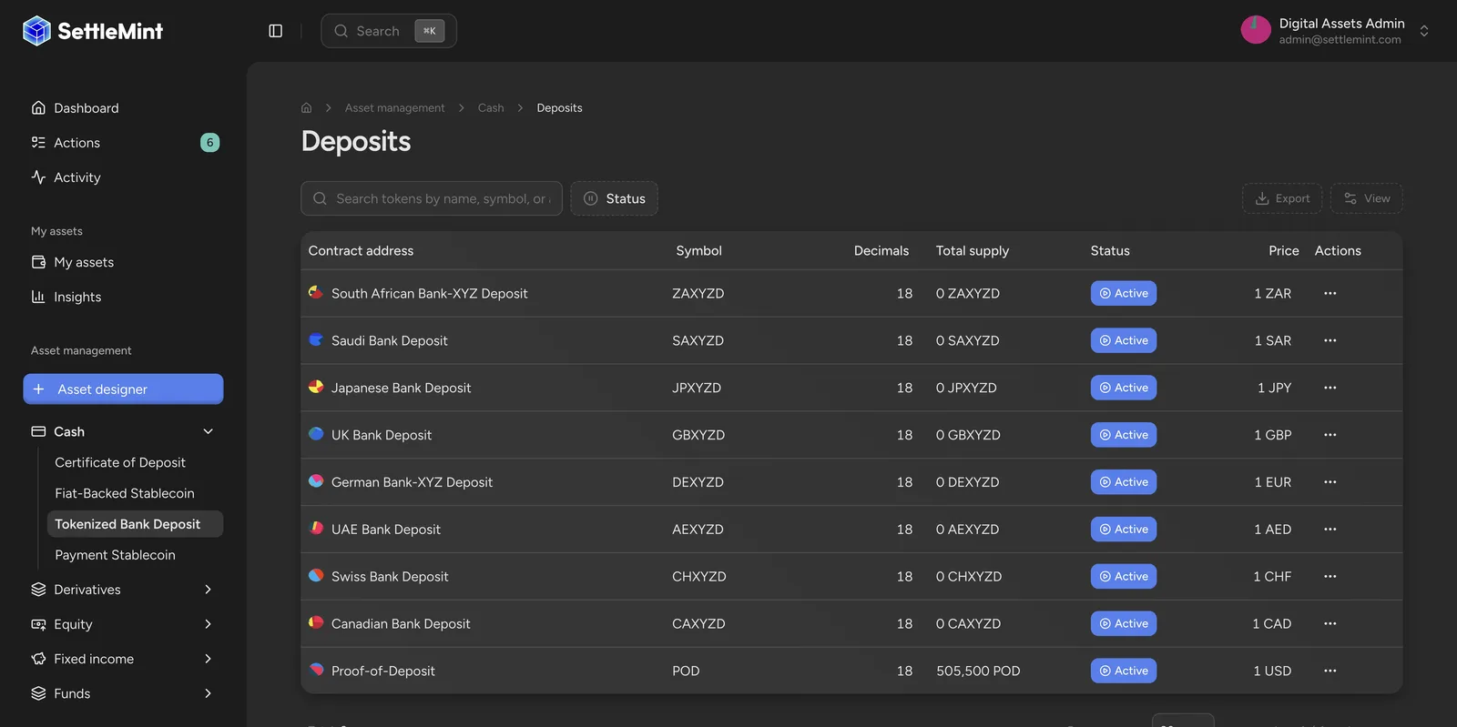Open actions menu for UAE Bank Deposit
The image size is (1457, 727).
click(x=1330, y=530)
